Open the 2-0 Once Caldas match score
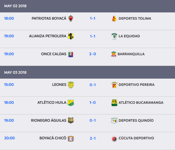Image resolution: width=175 pixels, height=150 pixels. [93, 54]
